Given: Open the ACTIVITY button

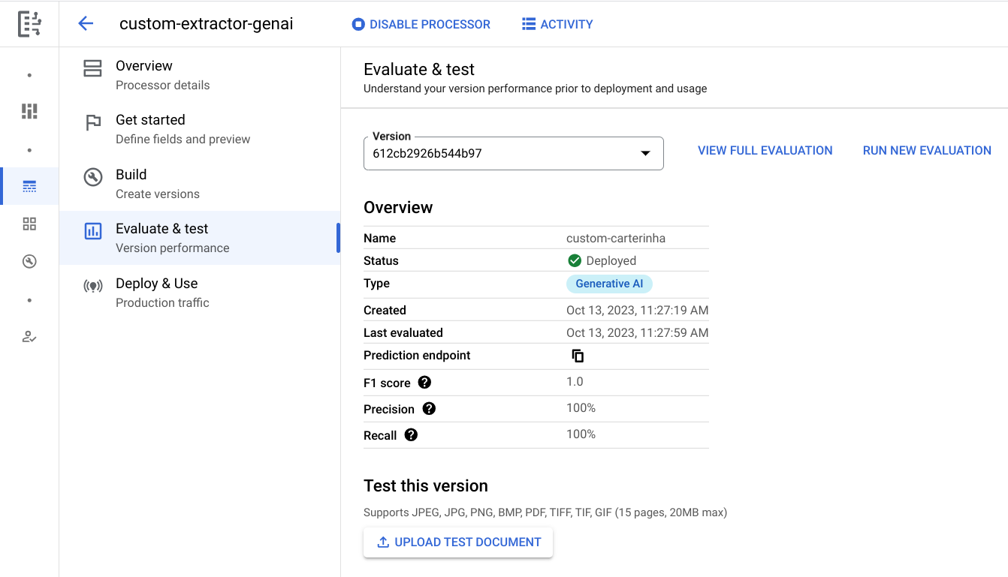Looking at the screenshot, I should 557,24.
